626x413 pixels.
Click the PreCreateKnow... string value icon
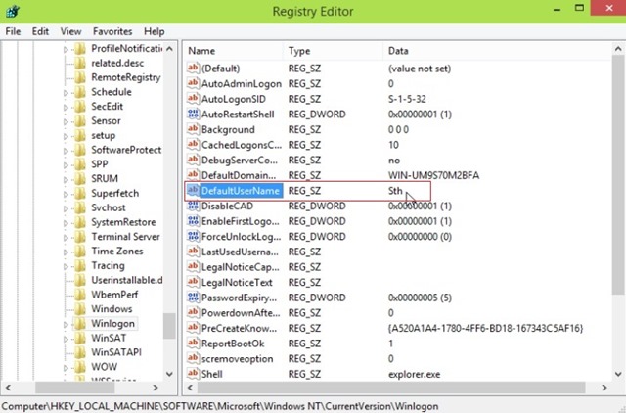click(193, 328)
